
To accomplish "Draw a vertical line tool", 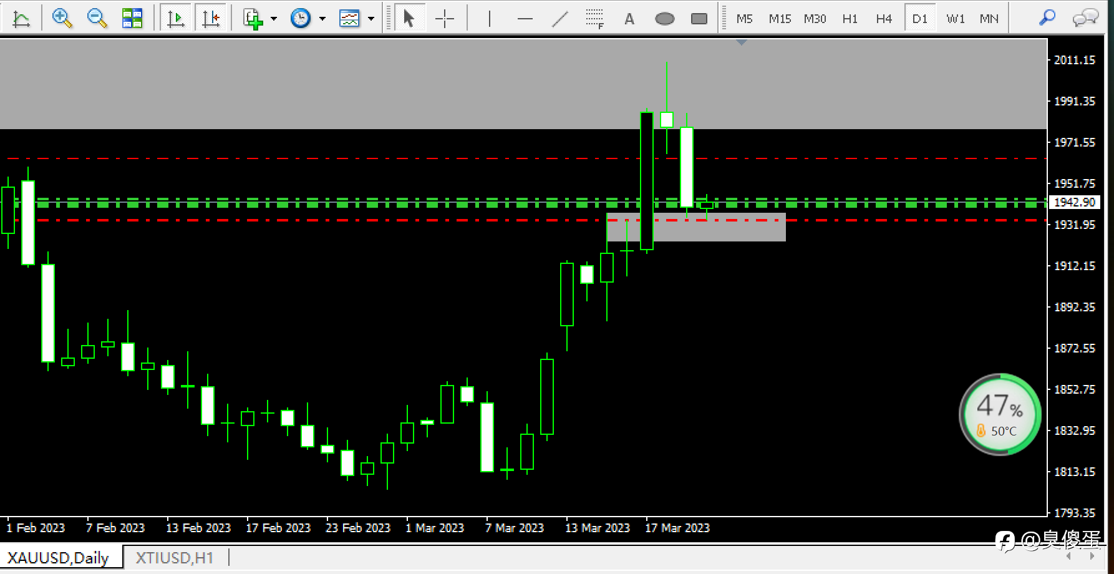I will 490,19.
